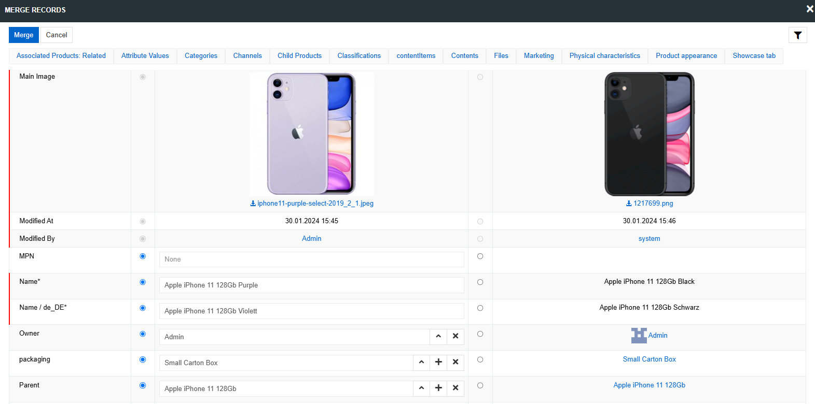Viewport: 815px width, 404px height.
Task: Expand the Owner selection arrow
Action: pyautogui.click(x=438, y=337)
